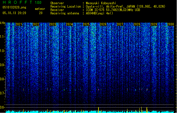
Task: Click time marker 2023
Action: point(53,24)
